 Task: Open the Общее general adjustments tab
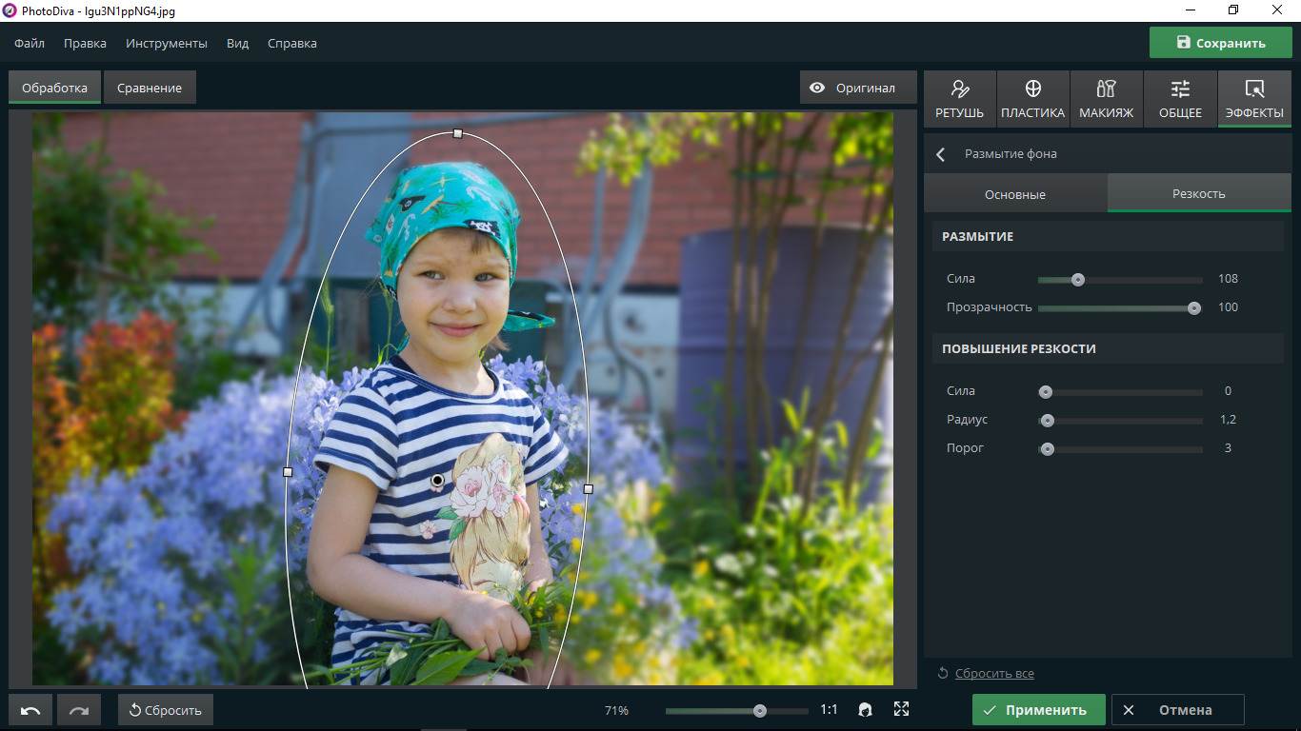(x=1180, y=99)
